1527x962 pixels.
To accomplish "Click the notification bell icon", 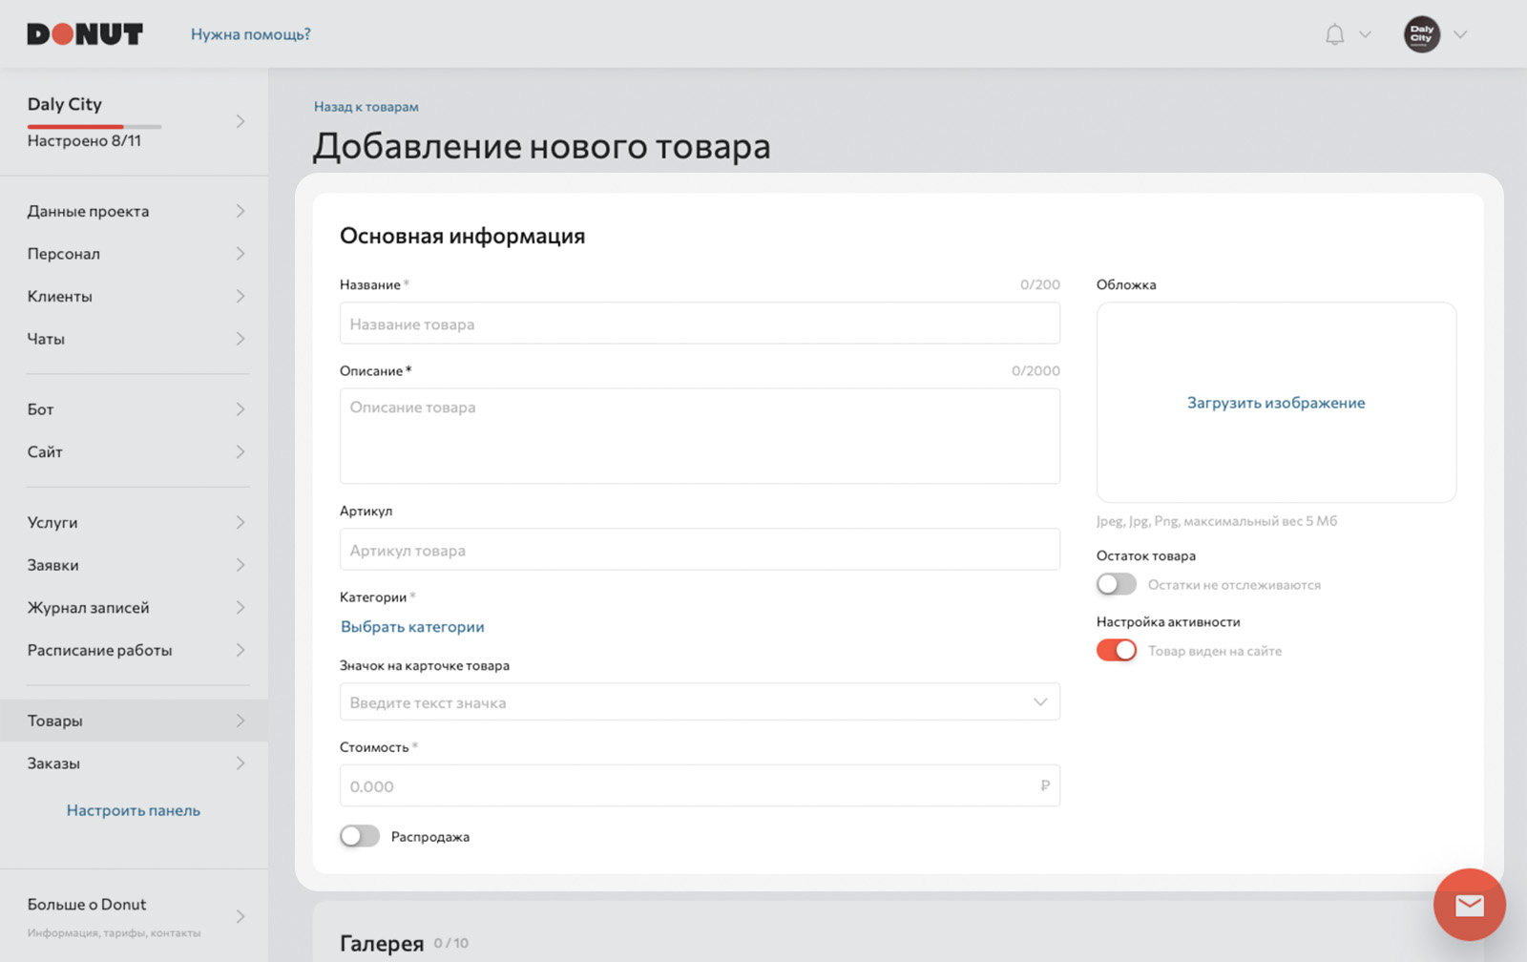I will coord(1334,34).
